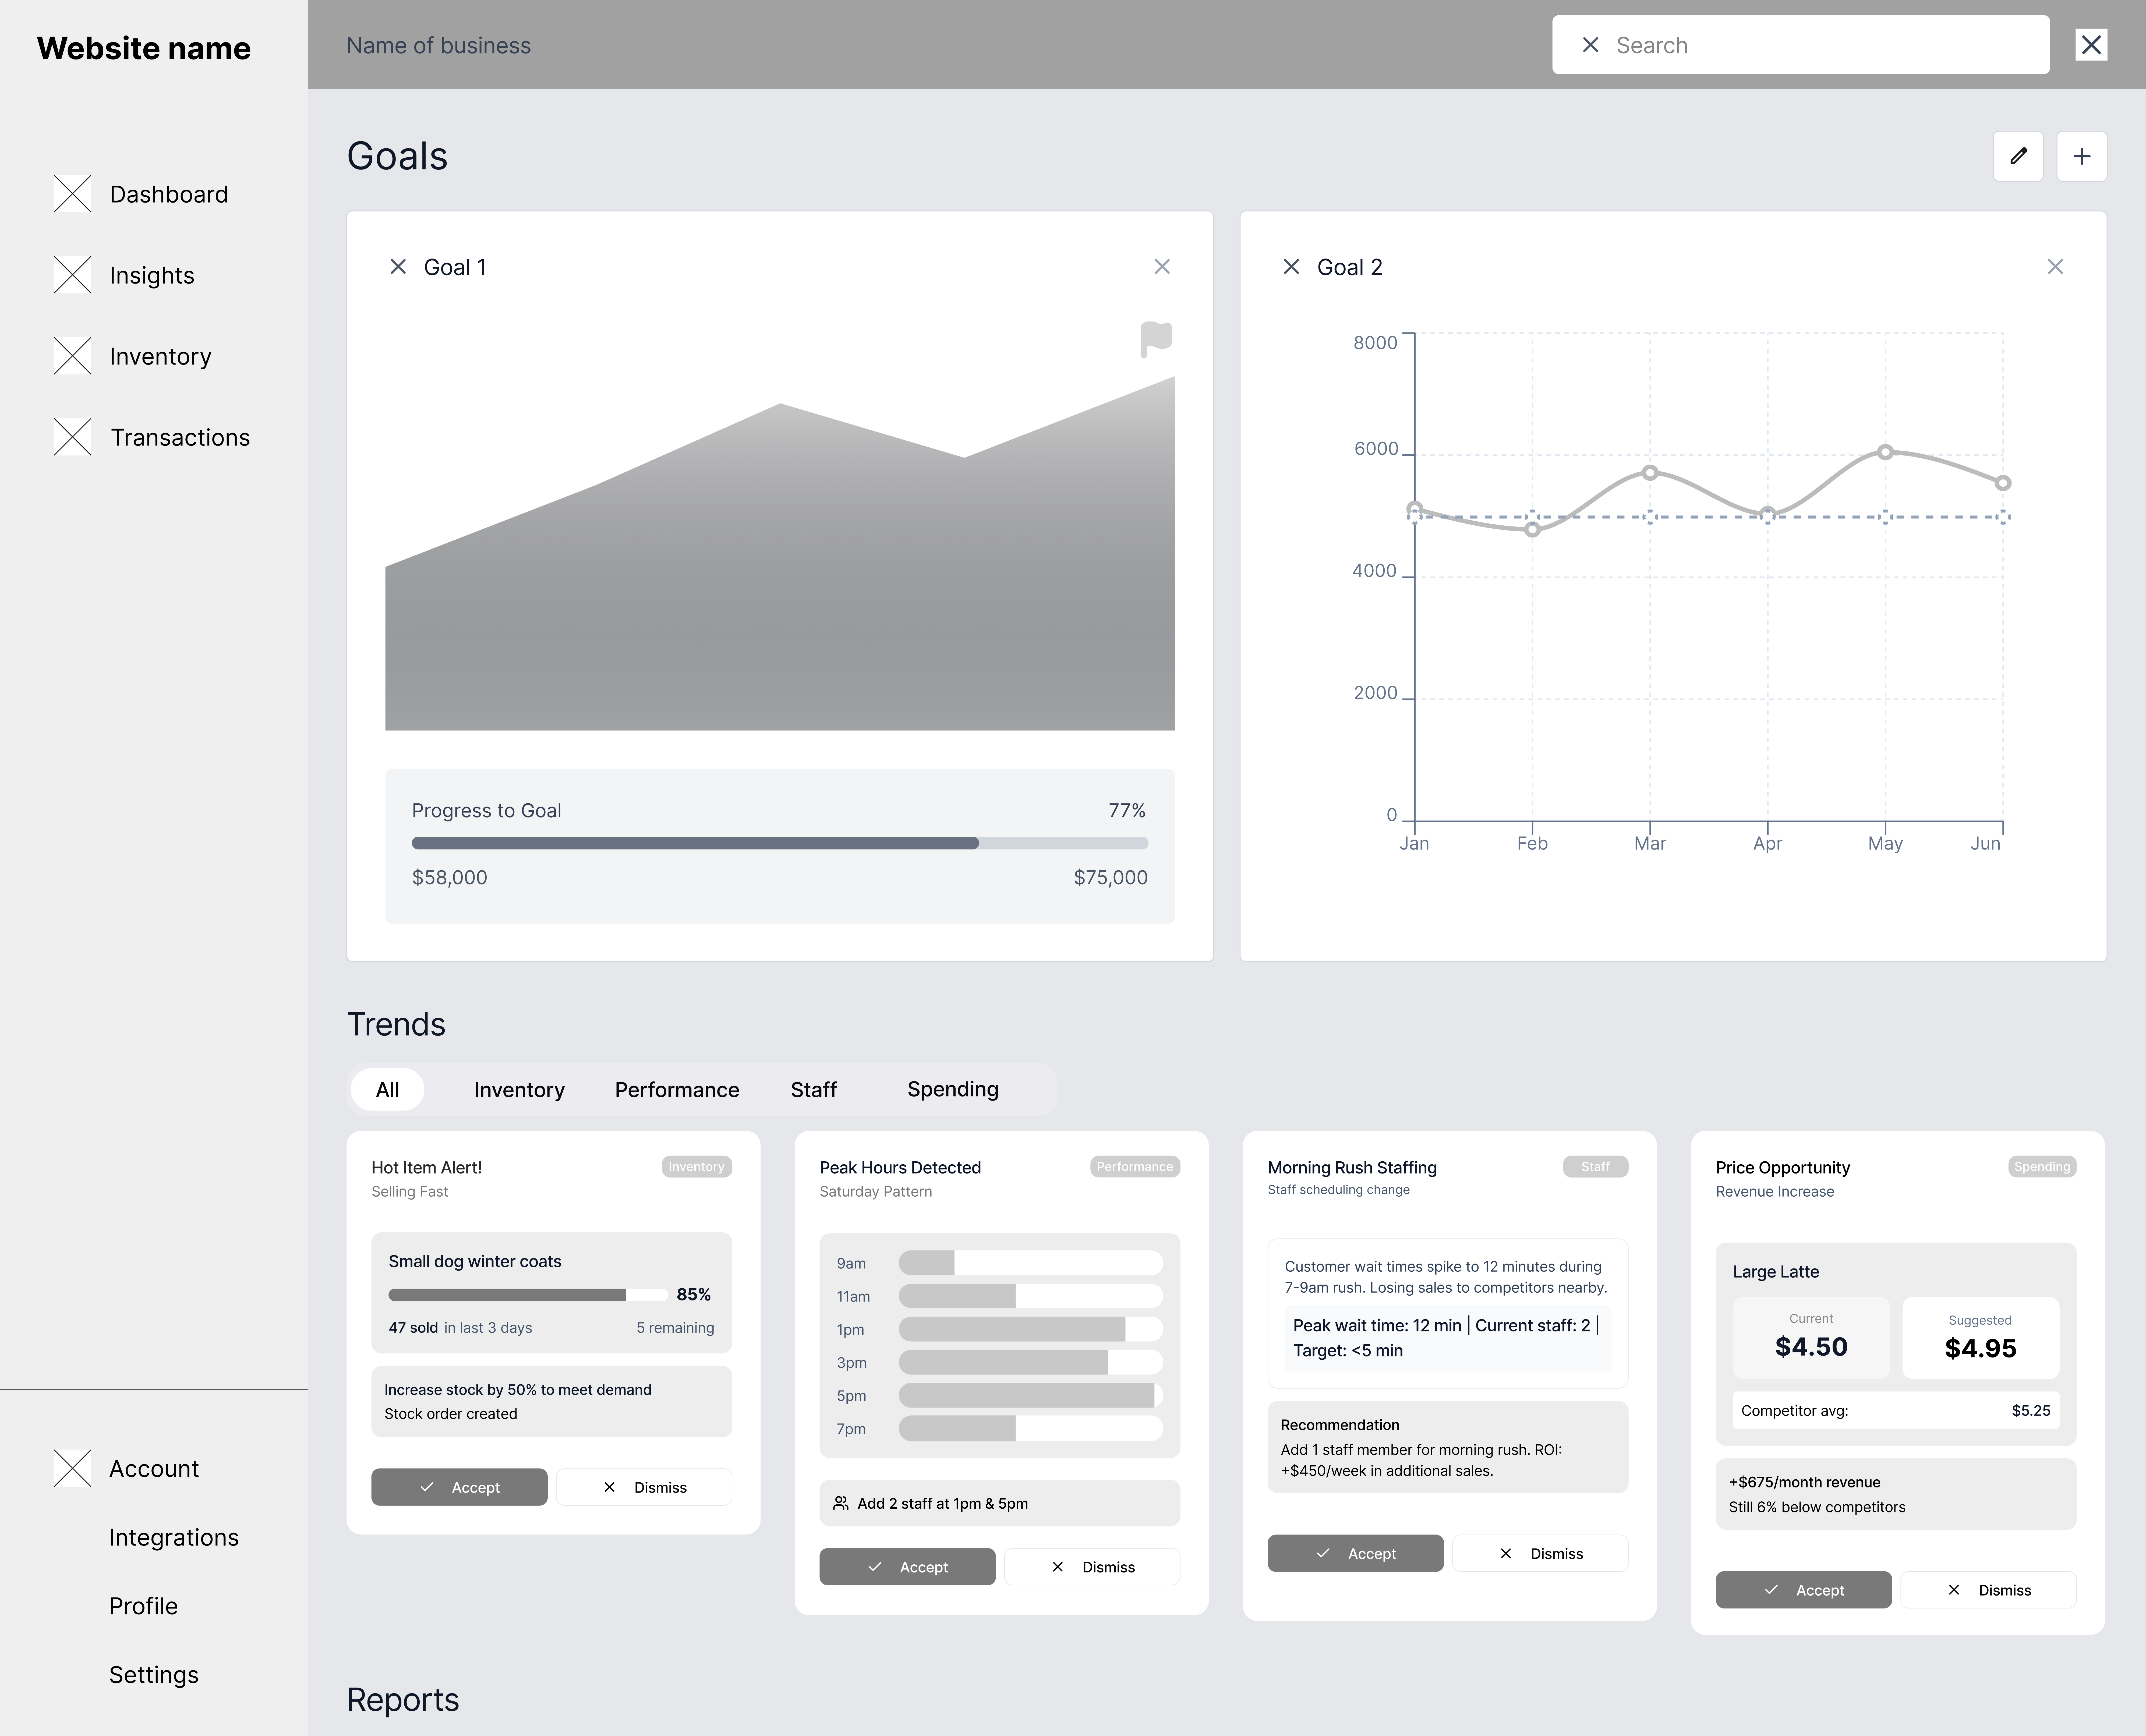This screenshot has height=1736, width=2146.
Task: Click the icon beside Account
Action: (x=72, y=1468)
